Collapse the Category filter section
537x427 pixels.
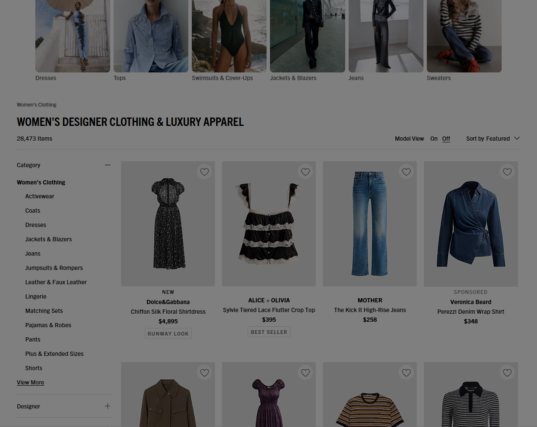pos(108,165)
